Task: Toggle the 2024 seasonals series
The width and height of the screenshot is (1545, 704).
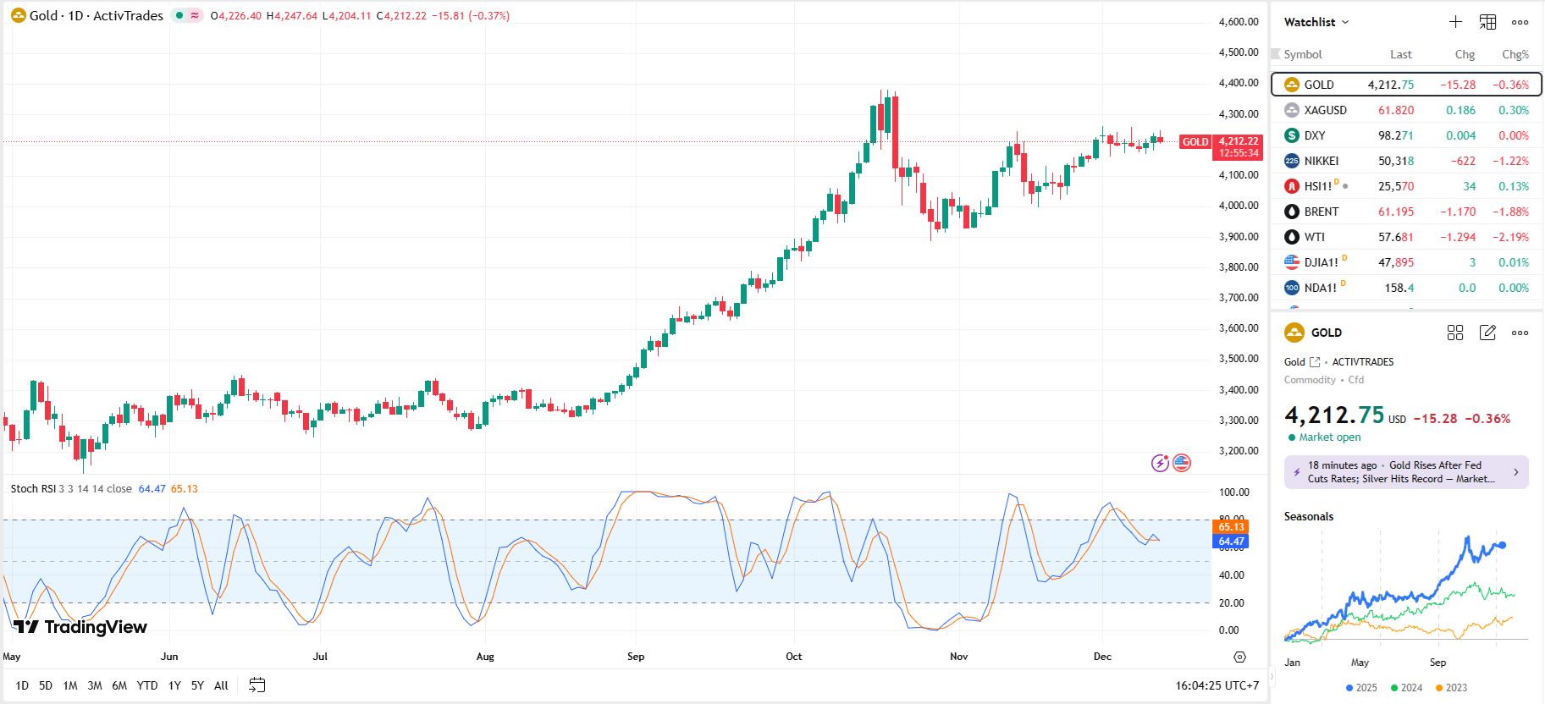Action: pos(1406,688)
